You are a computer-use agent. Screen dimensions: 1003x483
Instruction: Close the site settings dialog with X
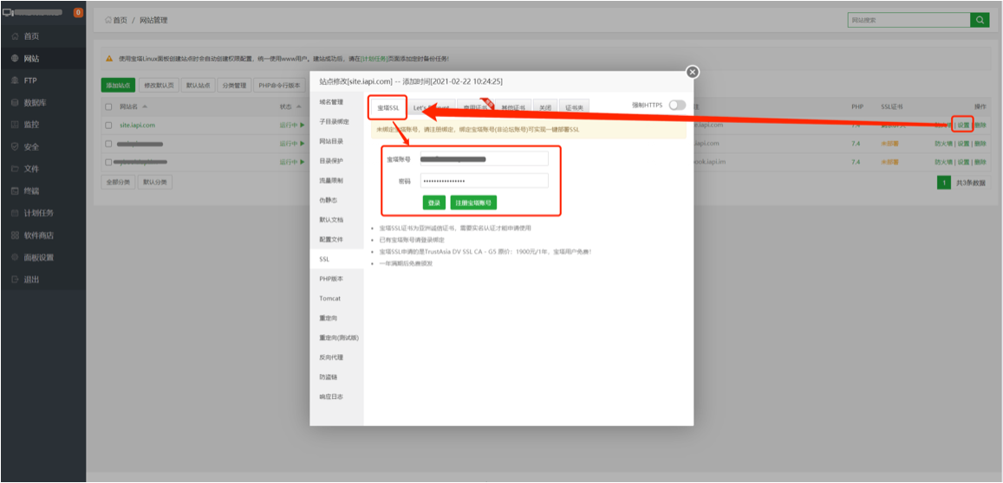point(692,73)
